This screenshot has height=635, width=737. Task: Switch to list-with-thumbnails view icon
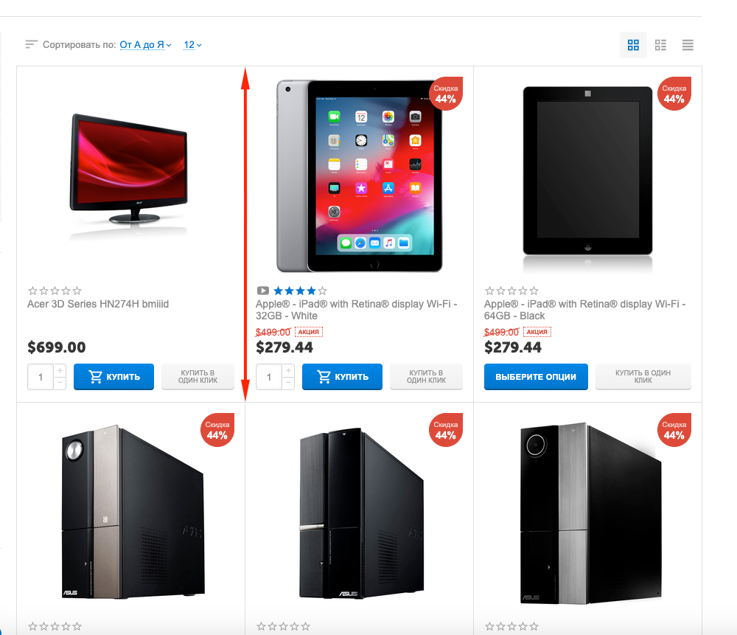pos(660,45)
